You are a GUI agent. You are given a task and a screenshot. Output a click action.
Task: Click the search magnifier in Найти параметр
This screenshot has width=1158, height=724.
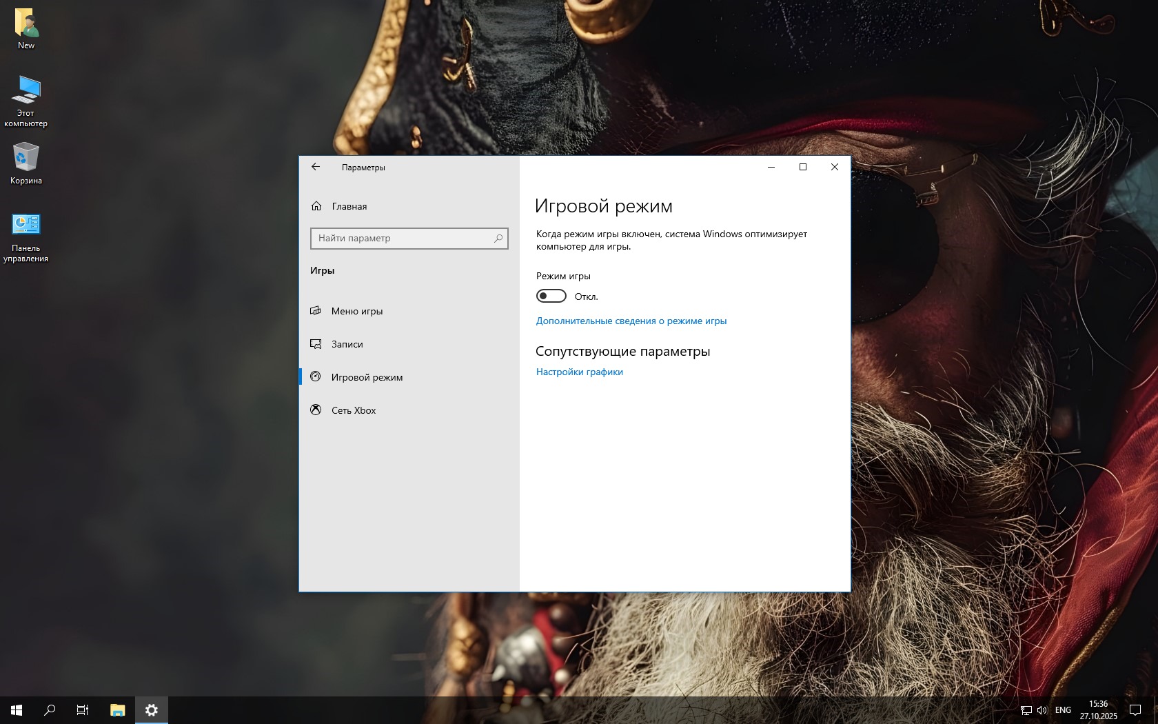click(498, 239)
